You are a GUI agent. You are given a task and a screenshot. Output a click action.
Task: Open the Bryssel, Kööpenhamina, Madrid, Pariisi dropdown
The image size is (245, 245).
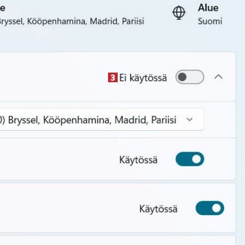click(x=102, y=120)
